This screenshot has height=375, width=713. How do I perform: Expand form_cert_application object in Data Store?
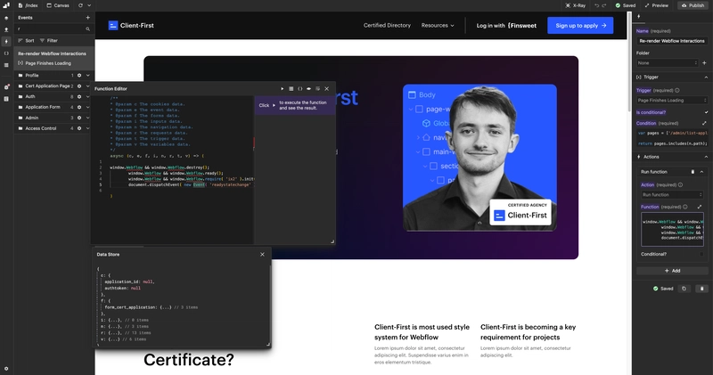(x=165, y=307)
